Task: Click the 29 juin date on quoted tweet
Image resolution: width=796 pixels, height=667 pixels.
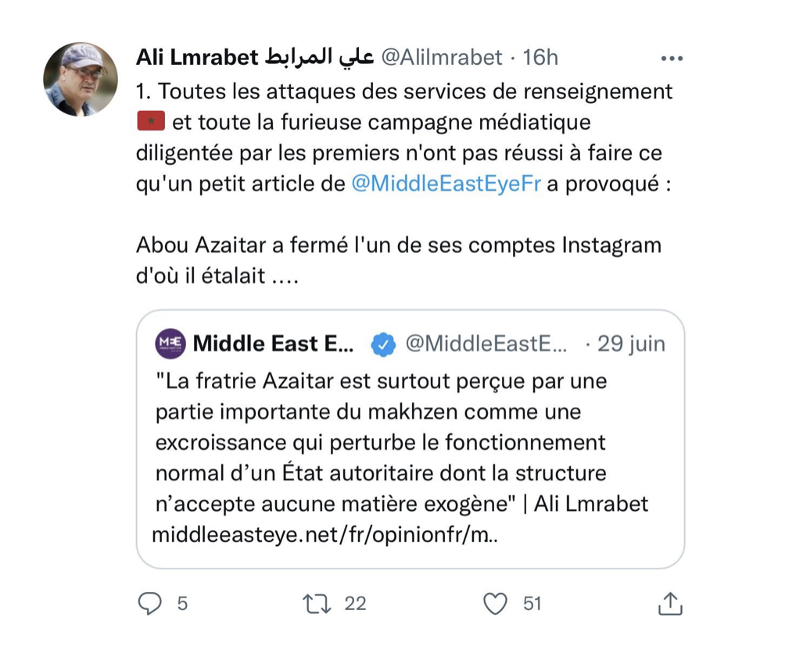Action: point(632,344)
